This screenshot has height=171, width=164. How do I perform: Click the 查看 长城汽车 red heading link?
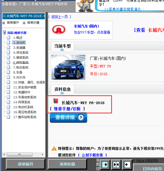point(149,30)
